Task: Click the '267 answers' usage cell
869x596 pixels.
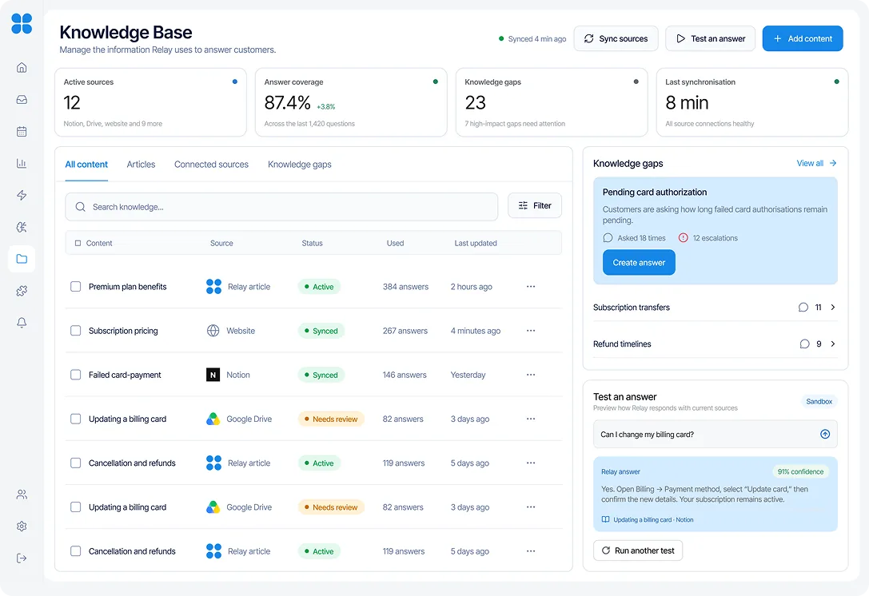Action: (405, 331)
